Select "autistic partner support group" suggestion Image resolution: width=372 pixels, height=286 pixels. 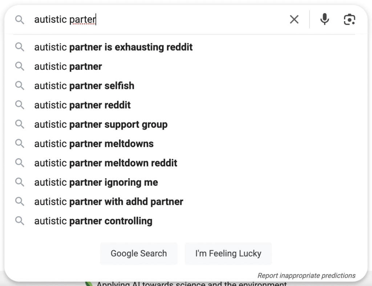[x=101, y=124]
